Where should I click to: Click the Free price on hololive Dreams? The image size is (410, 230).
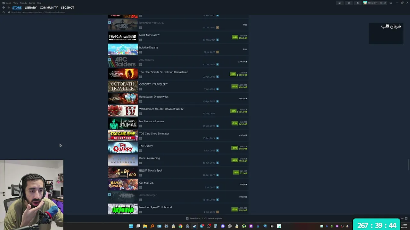(245, 50)
